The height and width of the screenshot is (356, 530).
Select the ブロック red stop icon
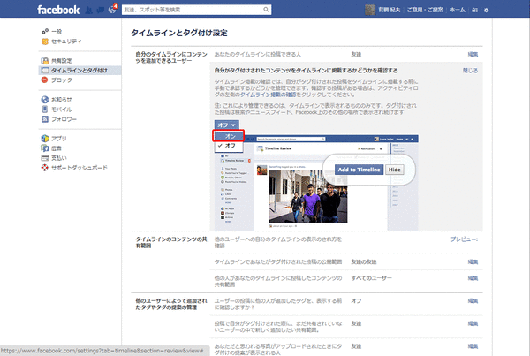pos(45,80)
